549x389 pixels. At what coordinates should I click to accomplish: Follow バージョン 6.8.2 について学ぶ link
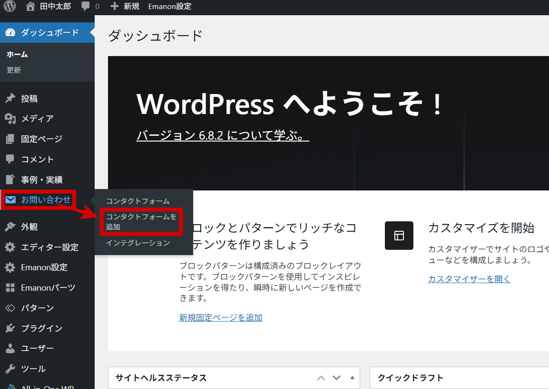(223, 135)
